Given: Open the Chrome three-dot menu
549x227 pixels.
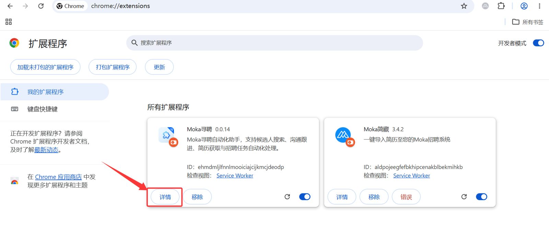Looking at the screenshot, I should [x=539, y=6].
